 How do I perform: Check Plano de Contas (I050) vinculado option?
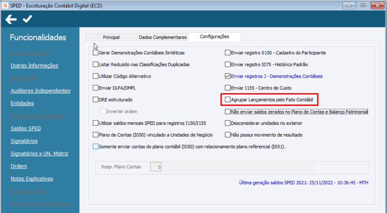95,135
